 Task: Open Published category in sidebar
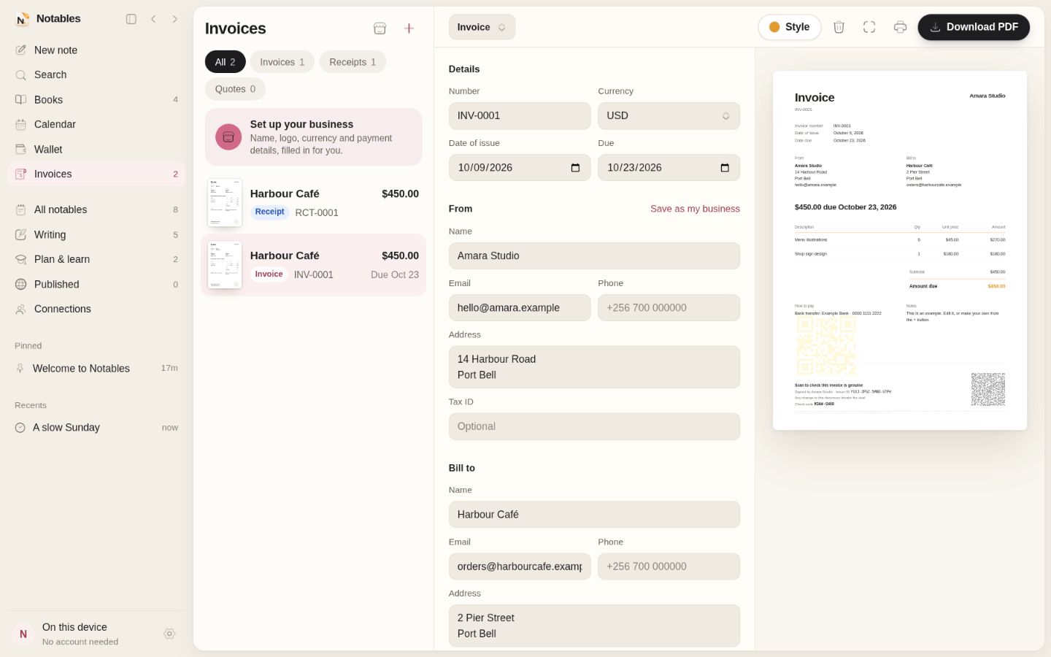coord(96,285)
